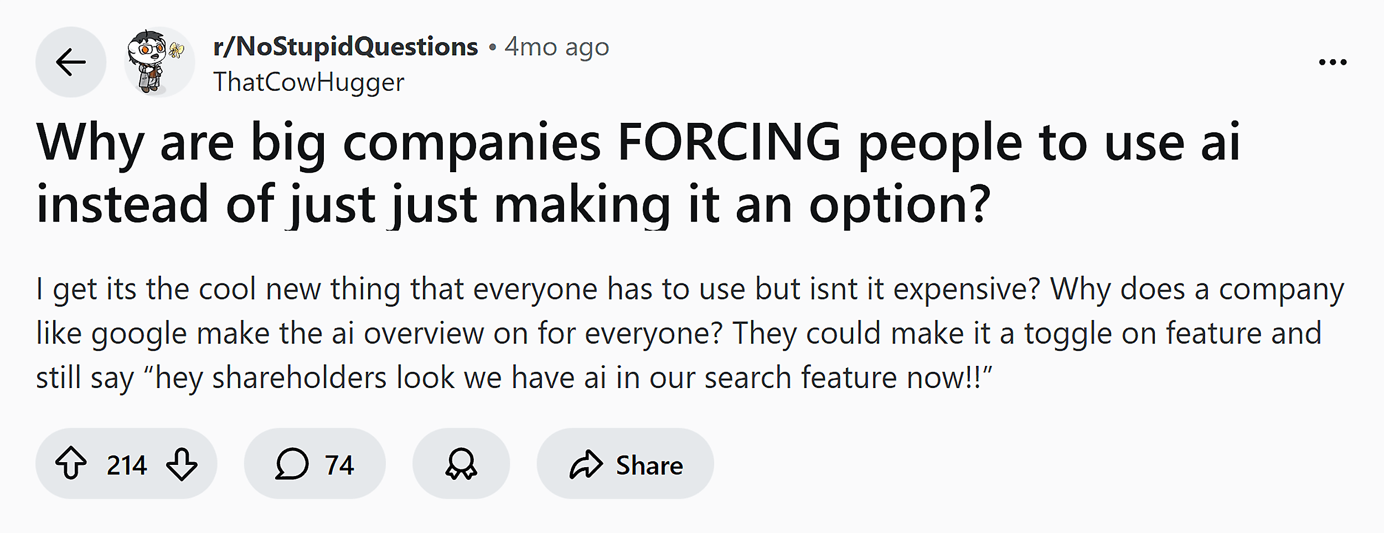Click the '4mo ago' timestamp
1384x533 pixels.
coord(555,46)
